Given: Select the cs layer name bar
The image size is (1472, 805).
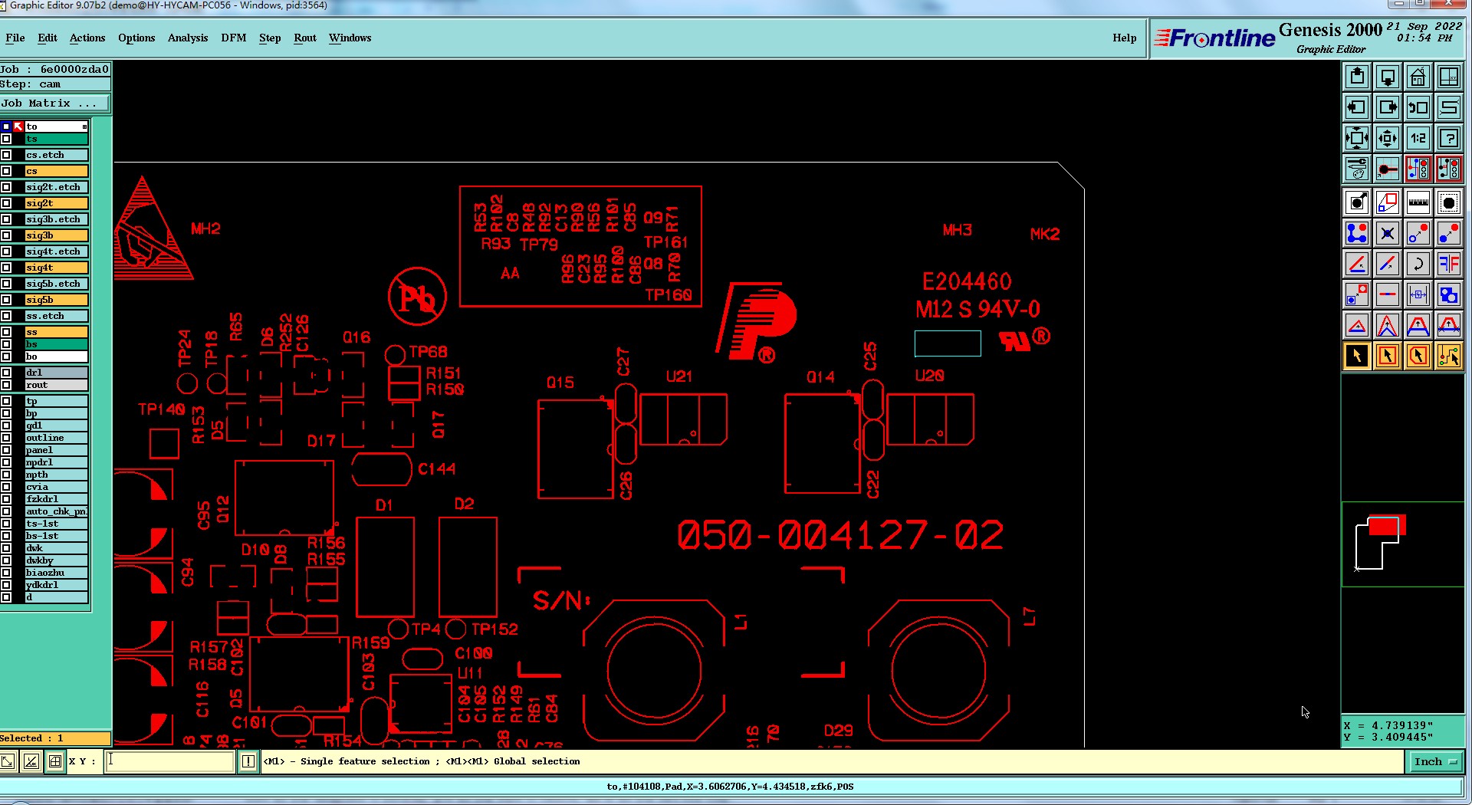Looking at the screenshot, I should click(x=56, y=171).
